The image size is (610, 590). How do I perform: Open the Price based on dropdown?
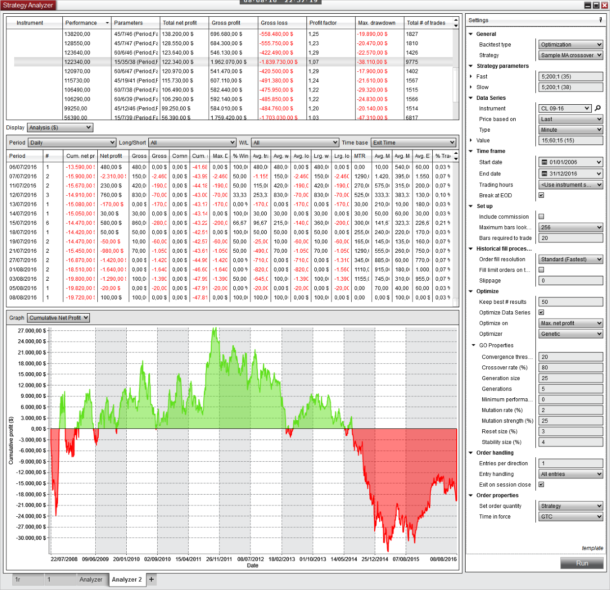[571, 119]
